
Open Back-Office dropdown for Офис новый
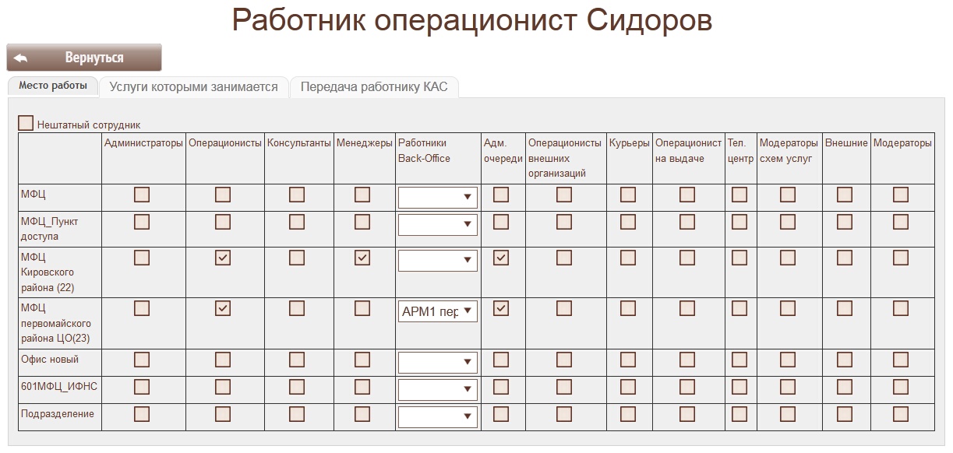pos(437,362)
